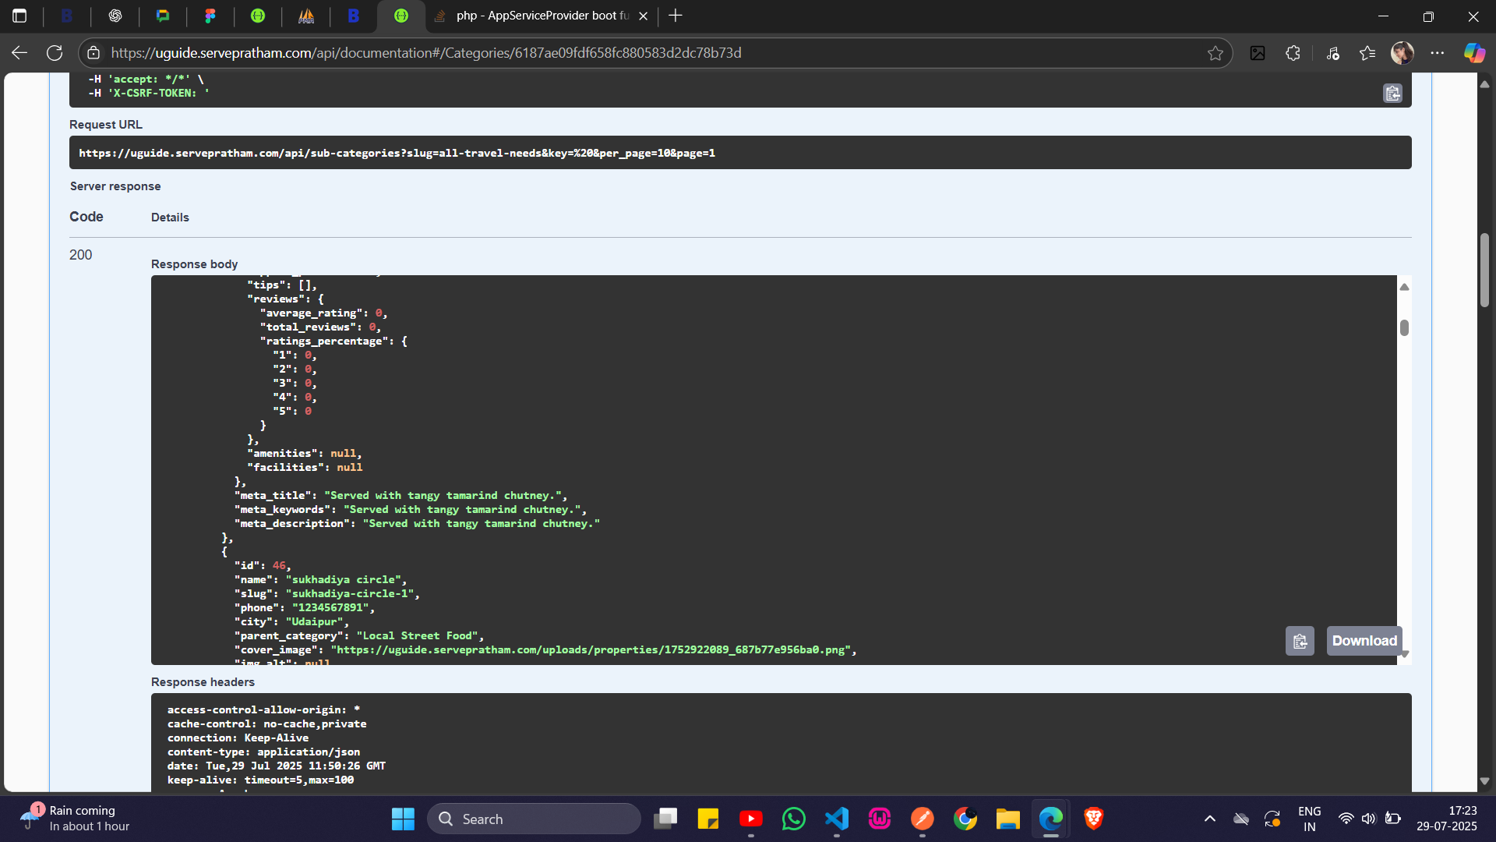Show hidden system tray icons
This screenshot has width=1496, height=842.
pos(1209,819)
